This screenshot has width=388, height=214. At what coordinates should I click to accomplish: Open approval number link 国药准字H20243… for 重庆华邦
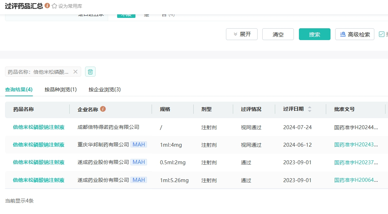tap(356, 145)
